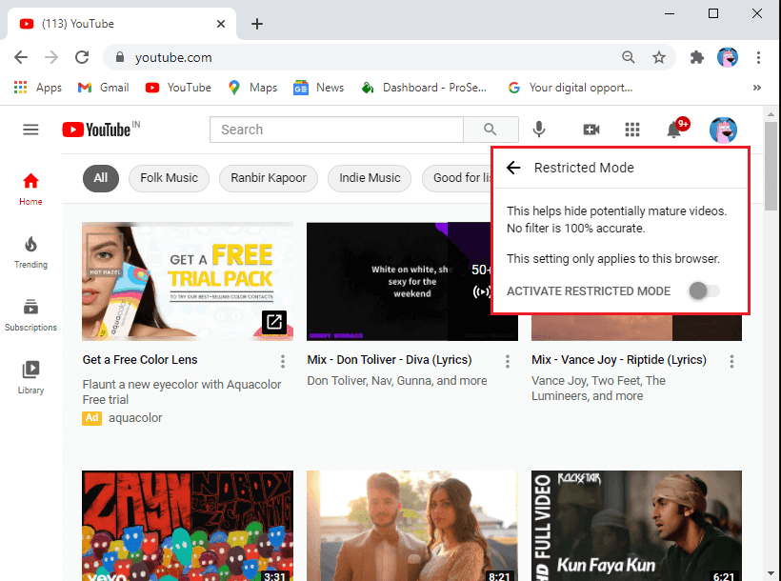Click the aquacolor advertiser name
This screenshot has width=781, height=581.
tap(135, 418)
